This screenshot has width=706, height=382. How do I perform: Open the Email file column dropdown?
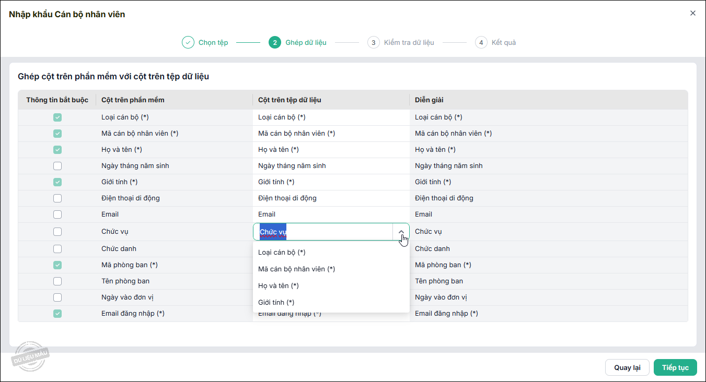(x=330, y=214)
